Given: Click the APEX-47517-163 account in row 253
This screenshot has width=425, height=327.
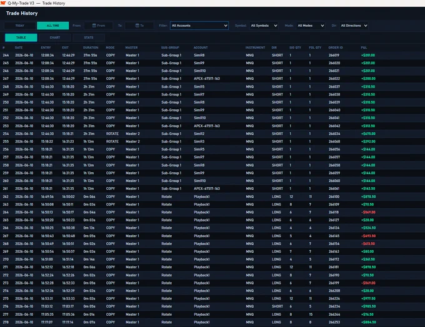Looking at the screenshot, I should (207, 126).
